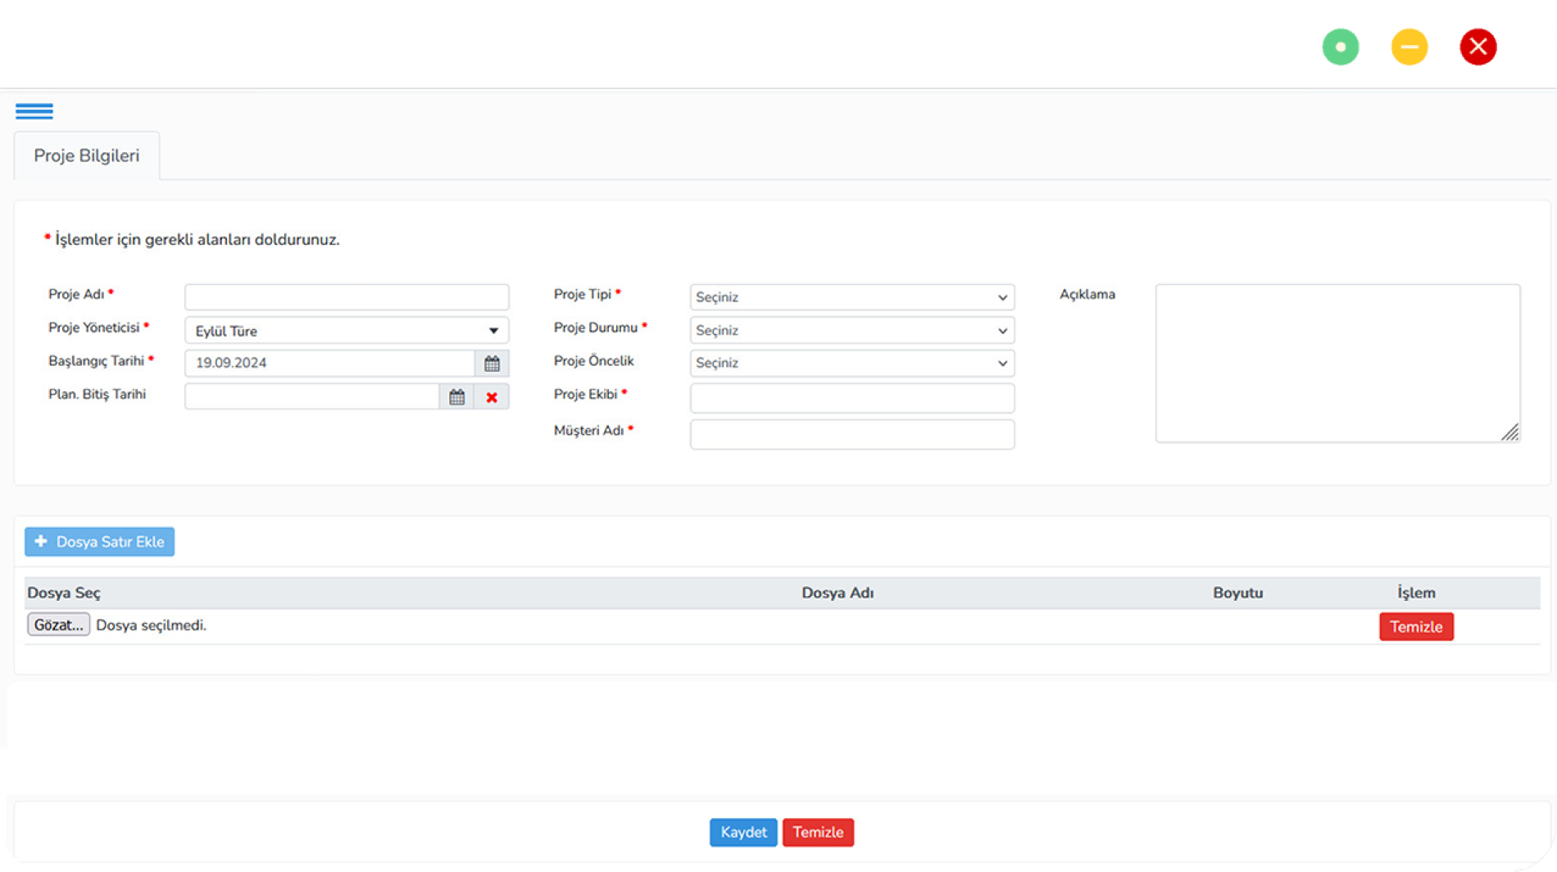Viewport: 1557px width, 872px height.
Task: Focus the Proje Ekibi input field
Action: (x=852, y=398)
